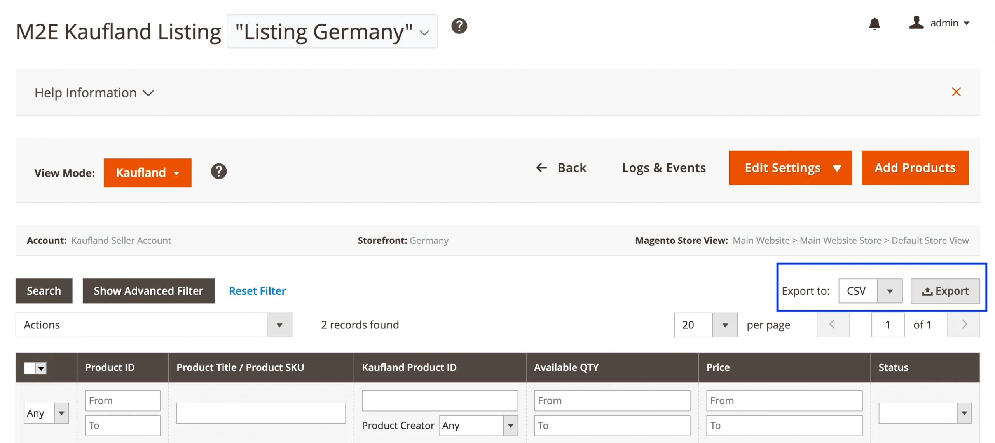Open Logs & Events
Screen dimensions: 995x443
pos(663,168)
